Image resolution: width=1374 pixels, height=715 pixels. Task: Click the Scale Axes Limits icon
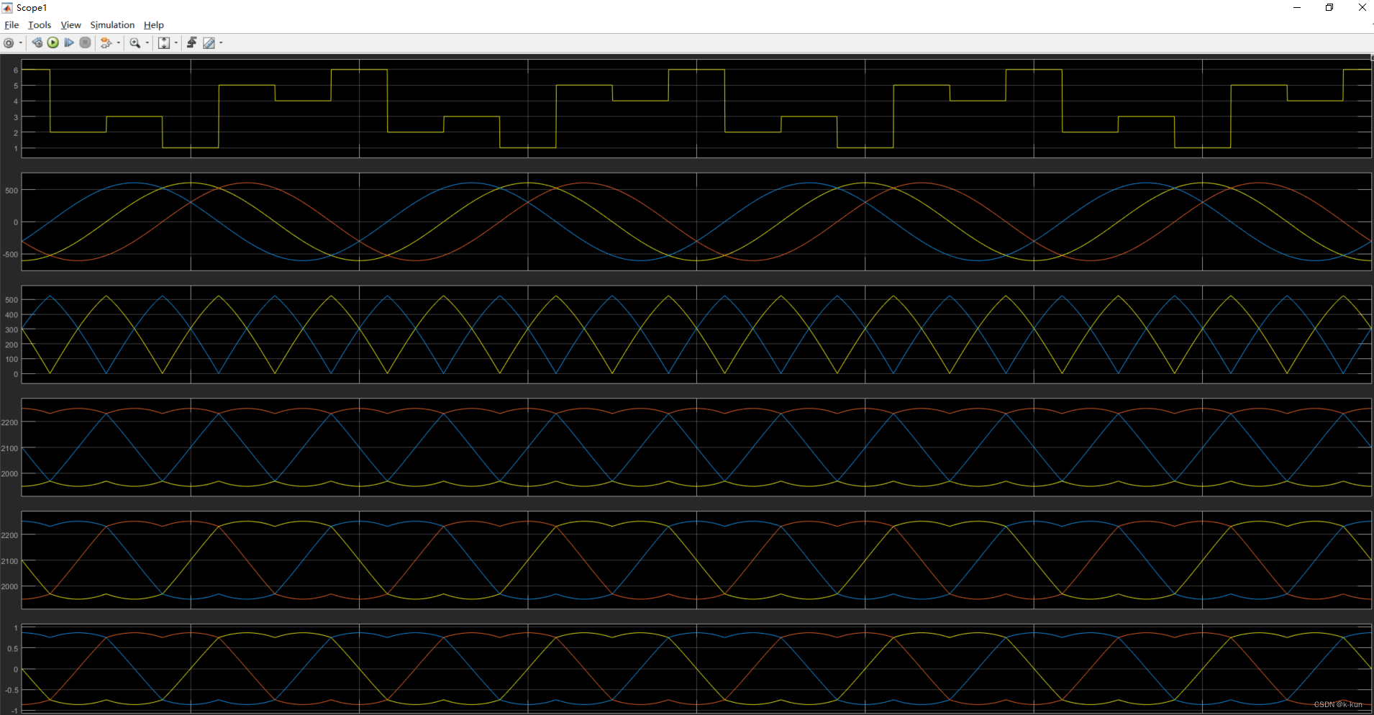[x=164, y=43]
